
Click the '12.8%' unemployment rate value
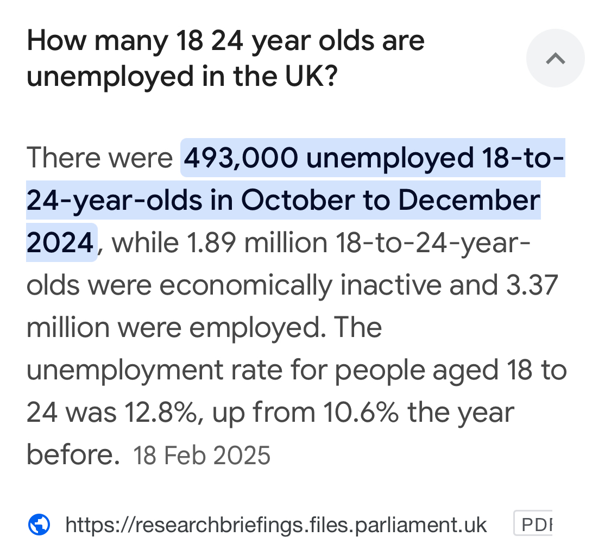tap(161, 412)
